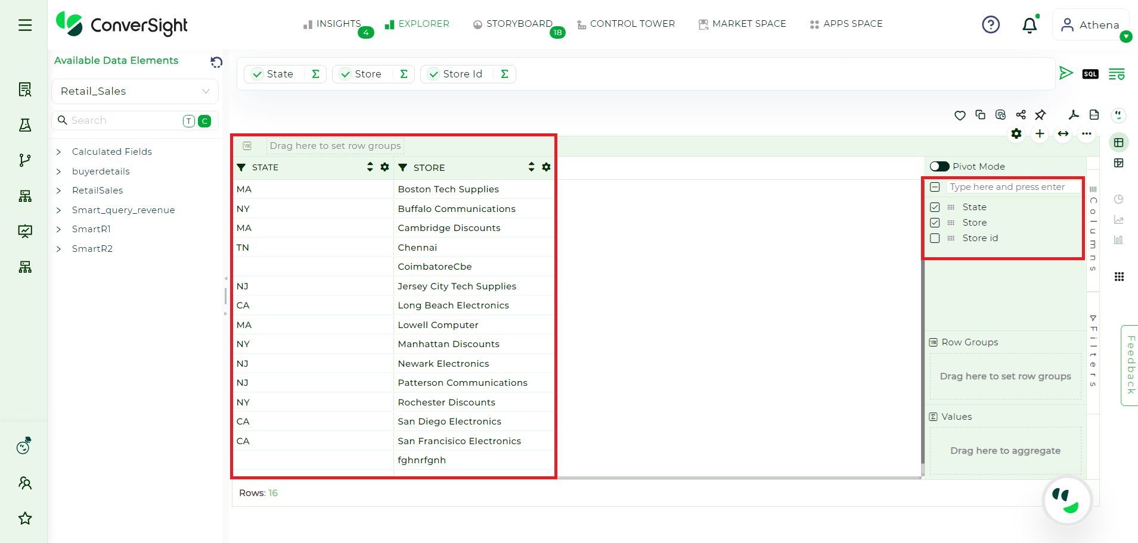Click the SQL view icon
Screen dimensions: 1138x543
tap(1090, 74)
